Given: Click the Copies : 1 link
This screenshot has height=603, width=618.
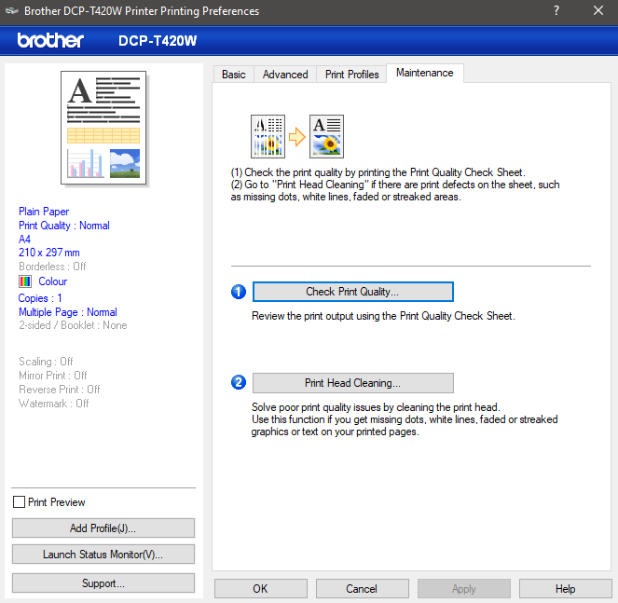Looking at the screenshot, I should tap(40, 298).
